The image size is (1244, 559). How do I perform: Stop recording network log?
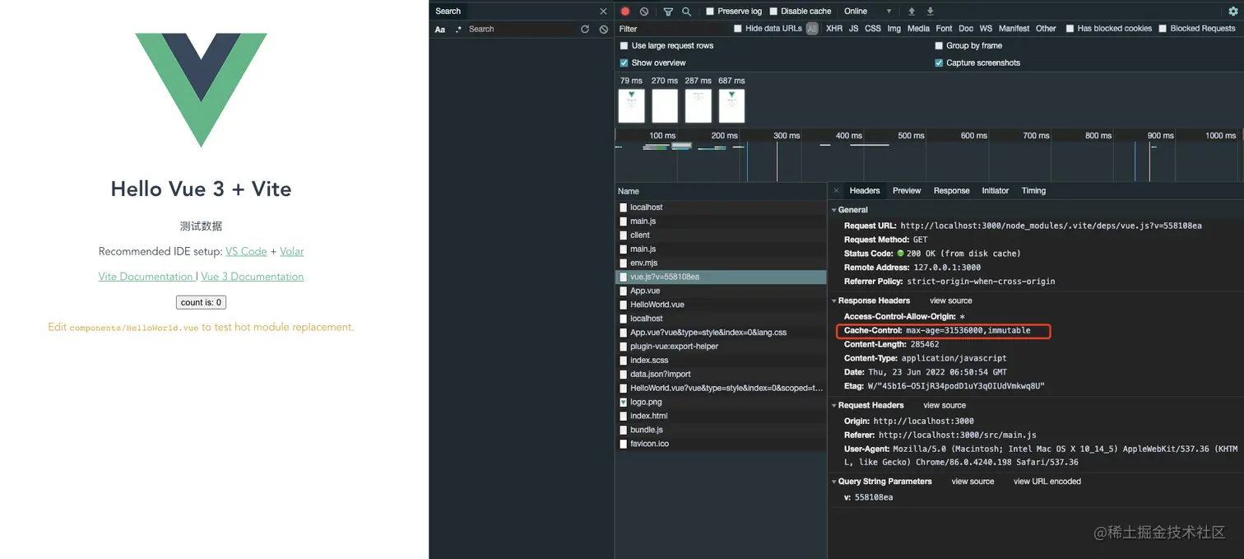pos(625,12)
